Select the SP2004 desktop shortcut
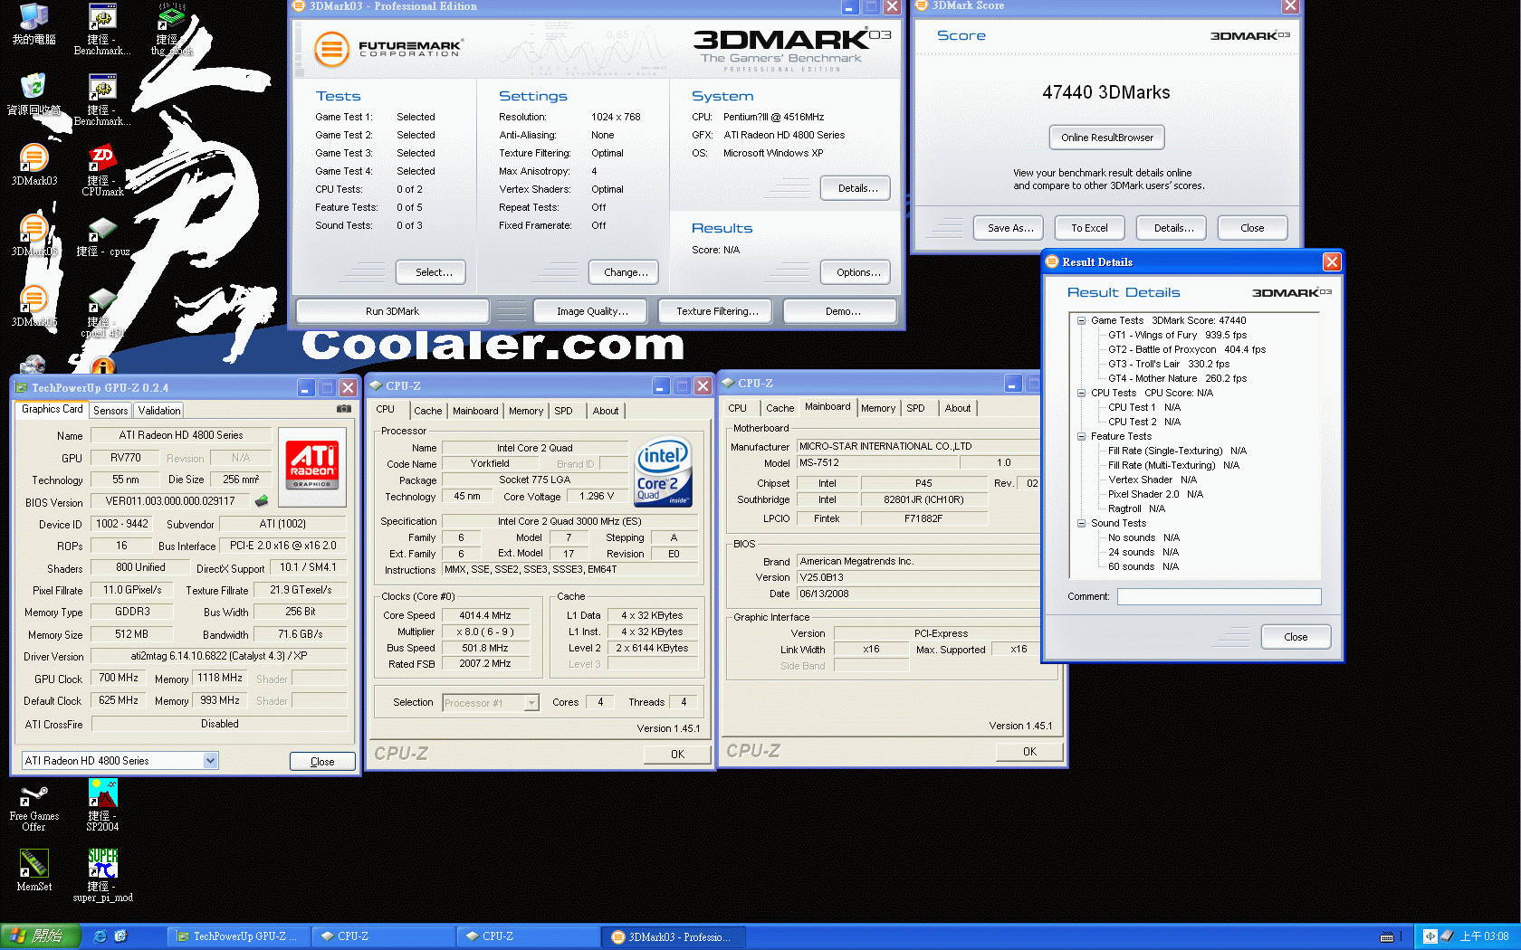This screenshot has width=1521, height=950. click(x=102, y=806)
